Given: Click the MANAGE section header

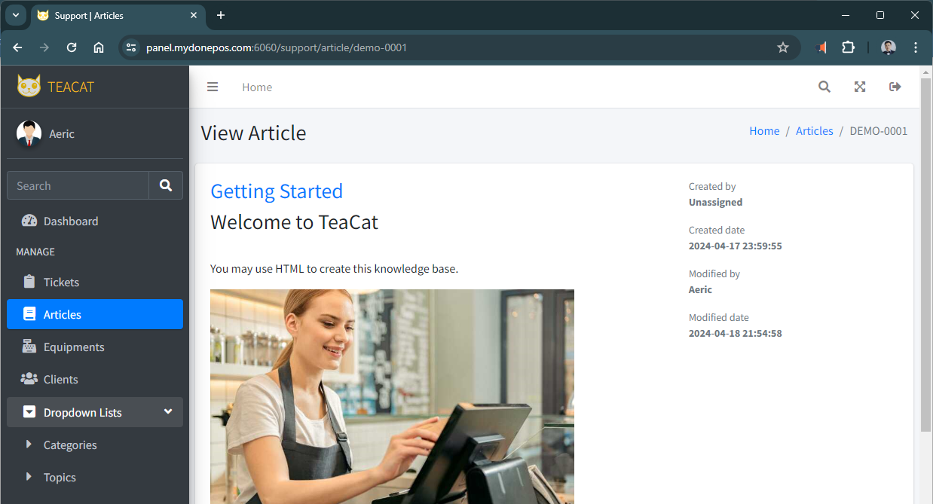Looking at the screenshot, I should point(35,252).
